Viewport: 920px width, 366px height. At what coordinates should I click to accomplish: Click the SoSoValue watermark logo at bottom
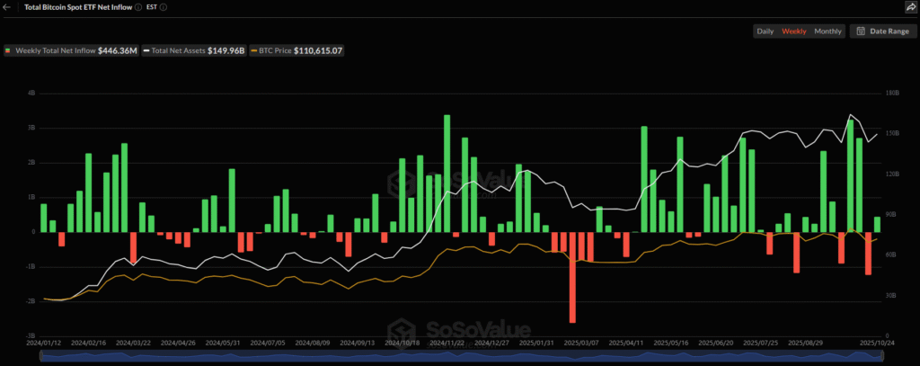tap(458, 331)
